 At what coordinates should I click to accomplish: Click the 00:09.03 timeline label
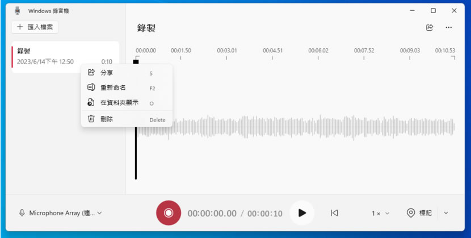click(410, 51)
